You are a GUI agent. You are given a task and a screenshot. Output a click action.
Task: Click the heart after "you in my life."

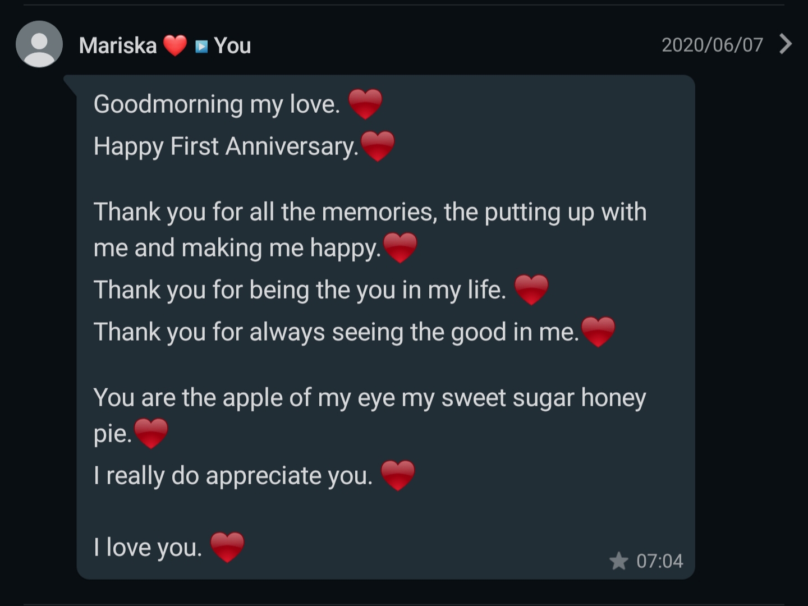point(531,290)
